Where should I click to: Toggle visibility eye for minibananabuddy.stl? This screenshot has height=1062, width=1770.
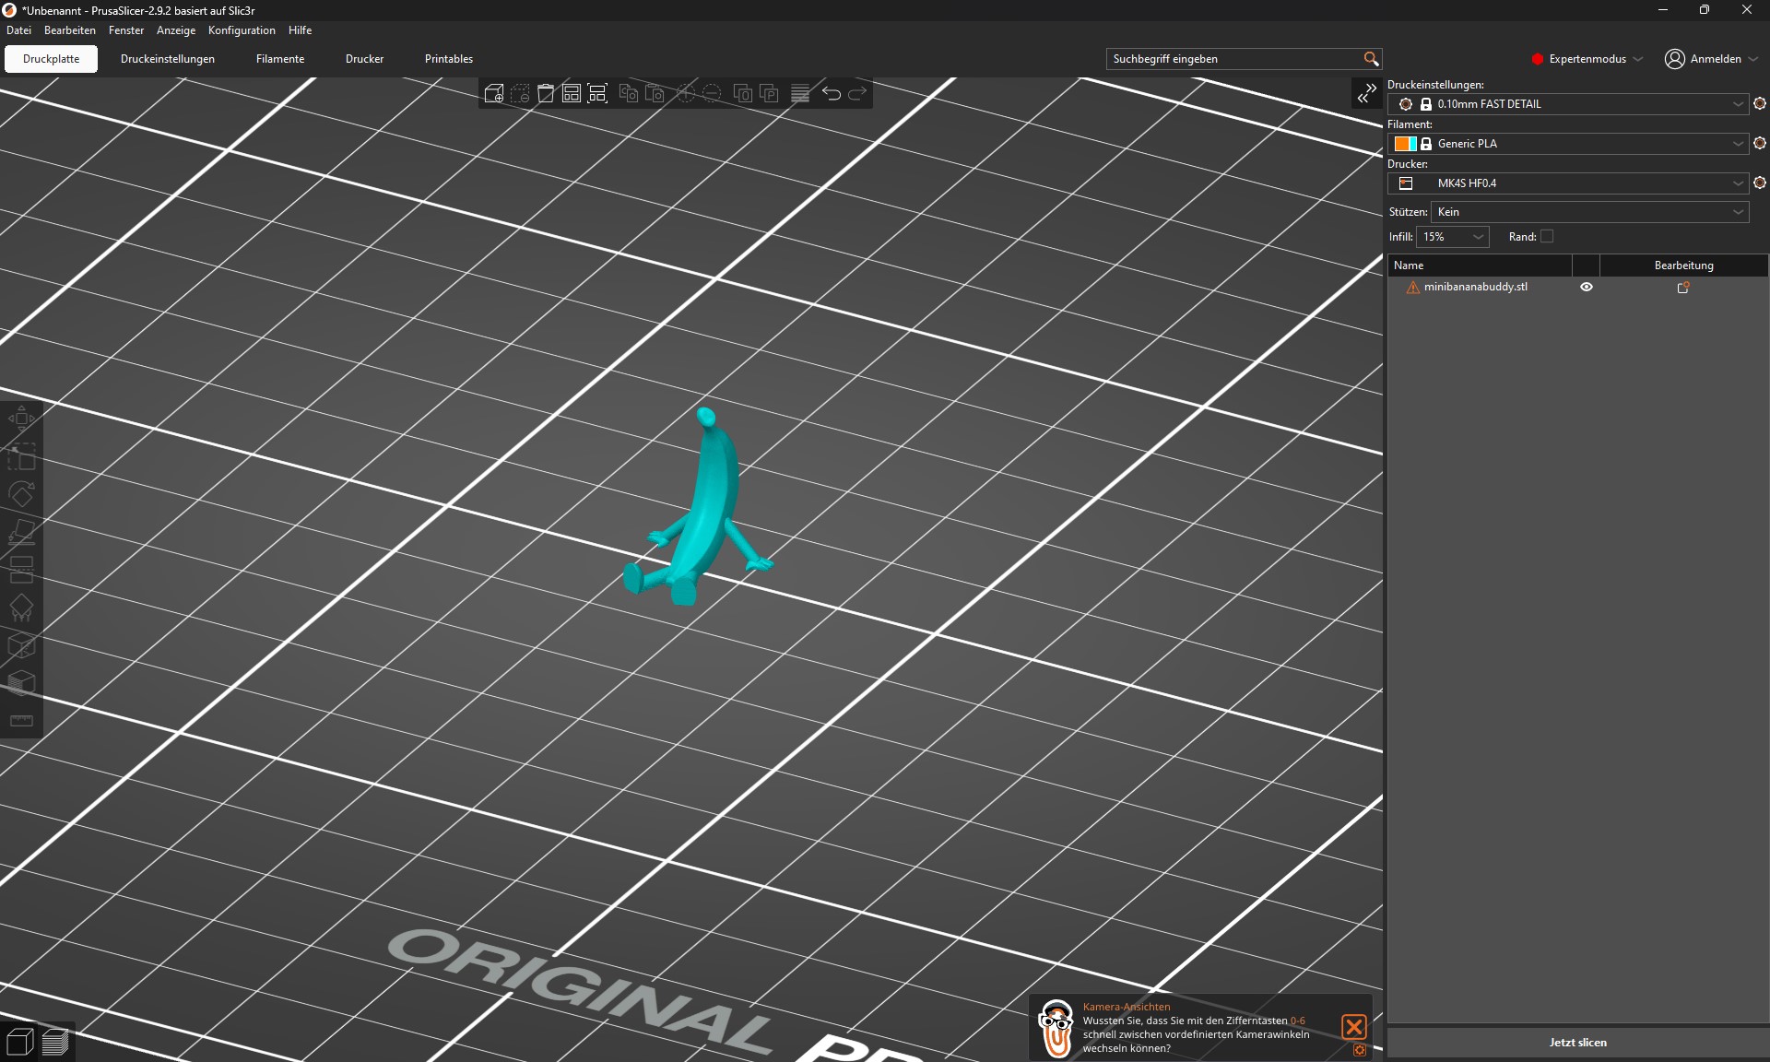point(1587,288)
